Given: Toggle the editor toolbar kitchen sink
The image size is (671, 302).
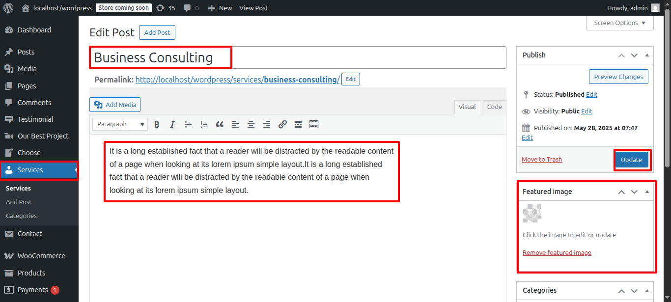Looking at the screenshot, I should tap(314, 125).
